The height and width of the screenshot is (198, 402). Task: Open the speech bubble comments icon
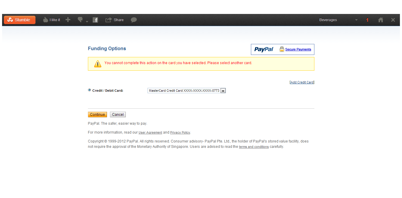click(134, 20)
